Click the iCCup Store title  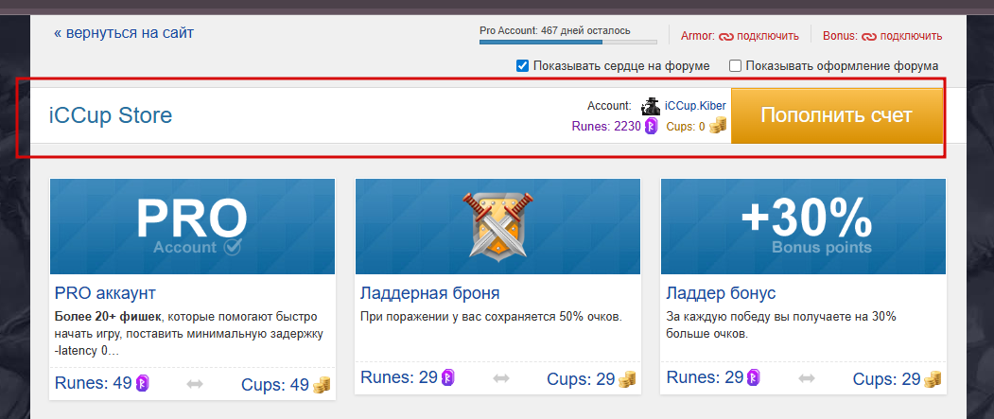click(x=111, y=115)
